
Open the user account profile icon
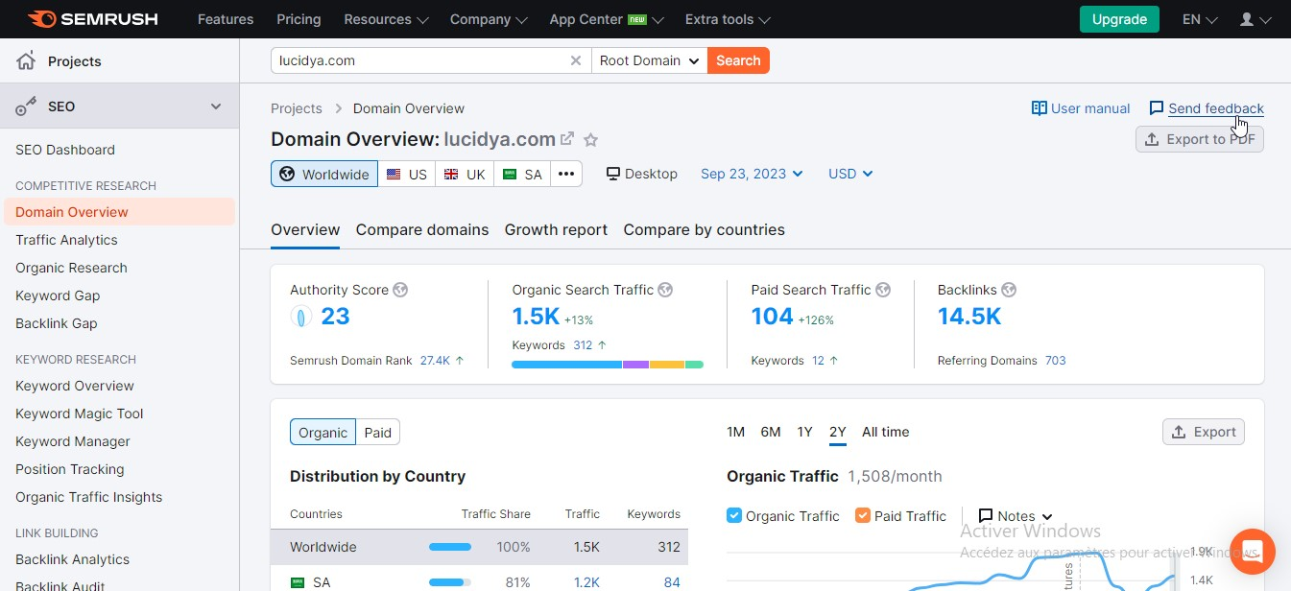(x=1247, y=19)
